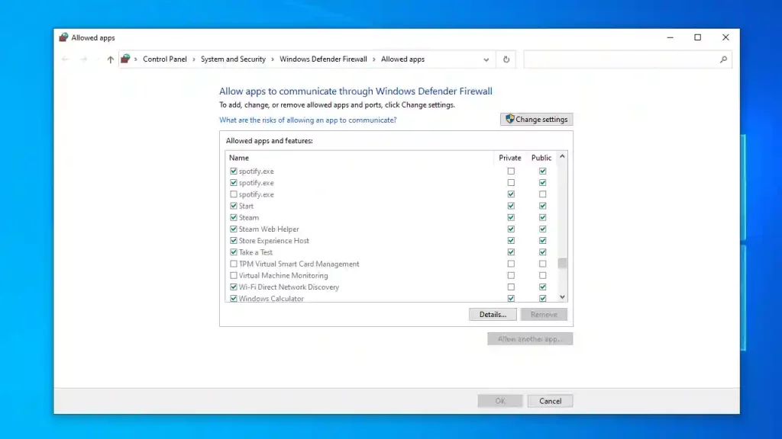Cancel the Allowed apps dialog
Screen dimensions: 782x439
tap(550, 401)
